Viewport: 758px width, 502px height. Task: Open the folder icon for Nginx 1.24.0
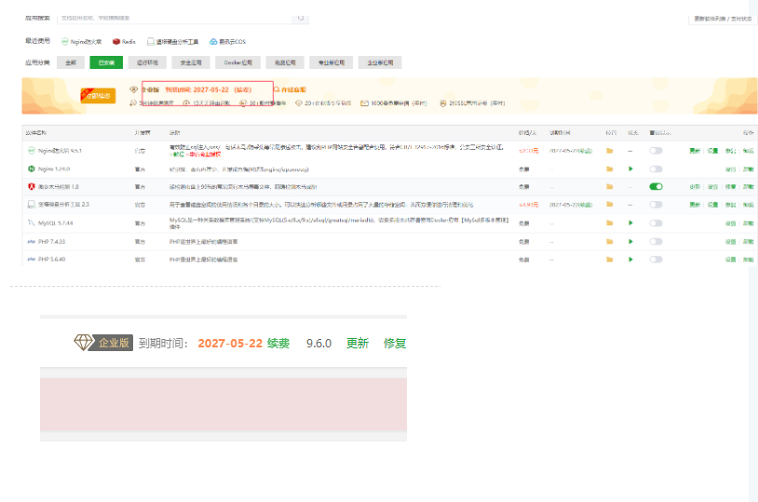[x=610, y=169]
